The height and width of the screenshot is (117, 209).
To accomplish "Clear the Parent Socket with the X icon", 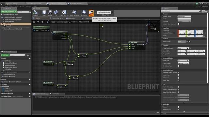I will click(x=190, y=42).
